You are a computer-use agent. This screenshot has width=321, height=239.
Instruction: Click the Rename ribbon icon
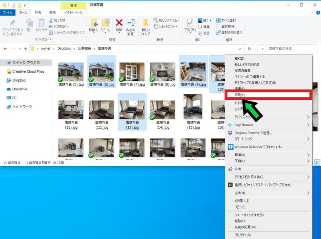coord(130,28)
